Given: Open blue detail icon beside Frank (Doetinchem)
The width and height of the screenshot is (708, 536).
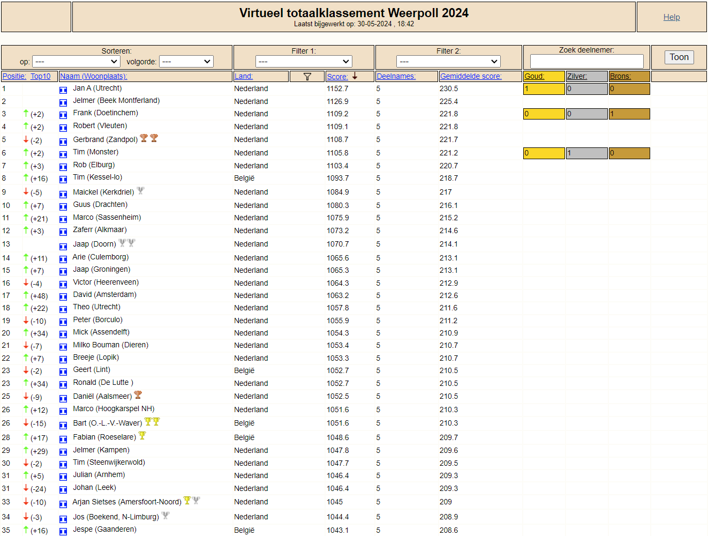Looking at the screenshot, I should pos(63,114).
